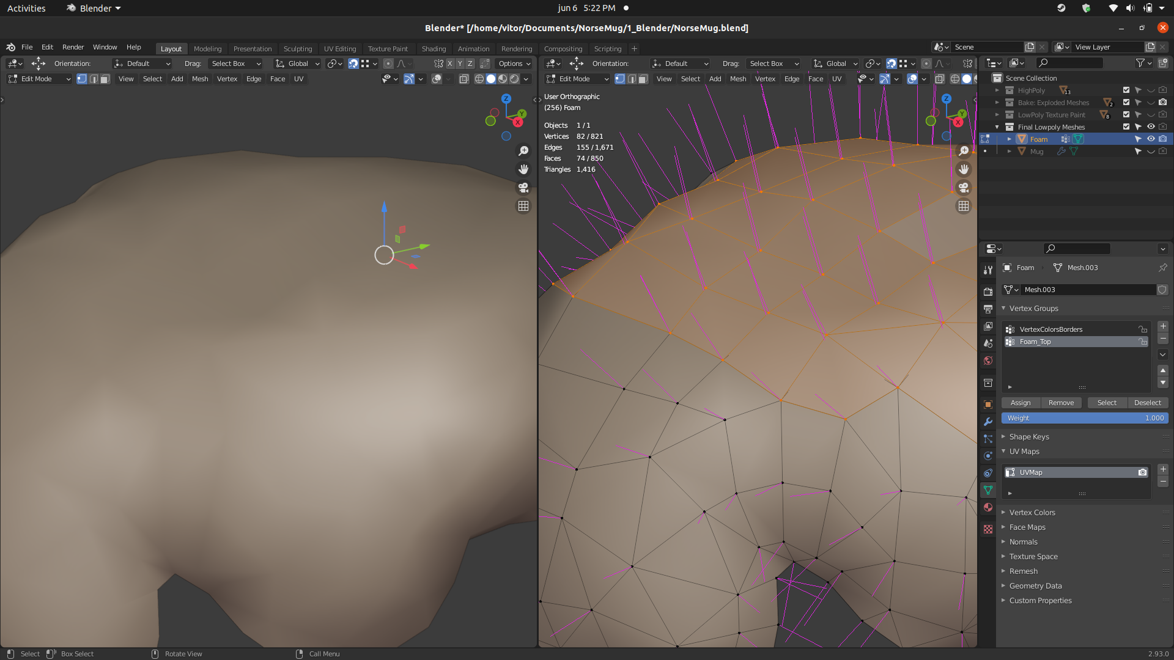Open the Modifier Properties tab (wrench icon)
This screenshot has height=660, width=1174.
point(988,422)
